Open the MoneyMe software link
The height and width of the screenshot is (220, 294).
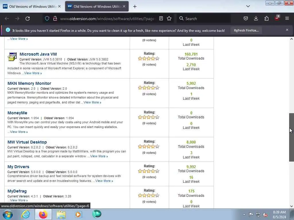click(x=17, y=113)
